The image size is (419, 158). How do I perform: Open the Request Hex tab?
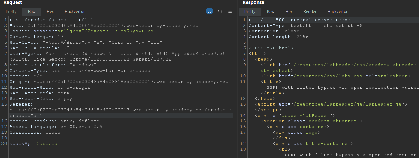coord(50,12)
